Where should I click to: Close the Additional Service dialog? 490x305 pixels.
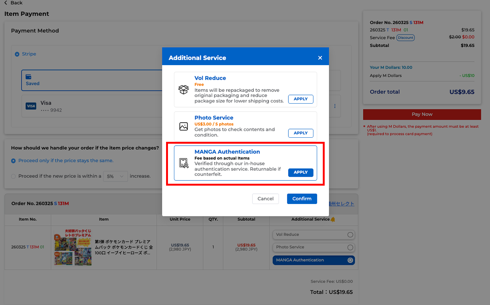tap(320, 58)
